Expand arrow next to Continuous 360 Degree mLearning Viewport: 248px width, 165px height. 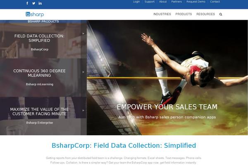tap(83, 72)
